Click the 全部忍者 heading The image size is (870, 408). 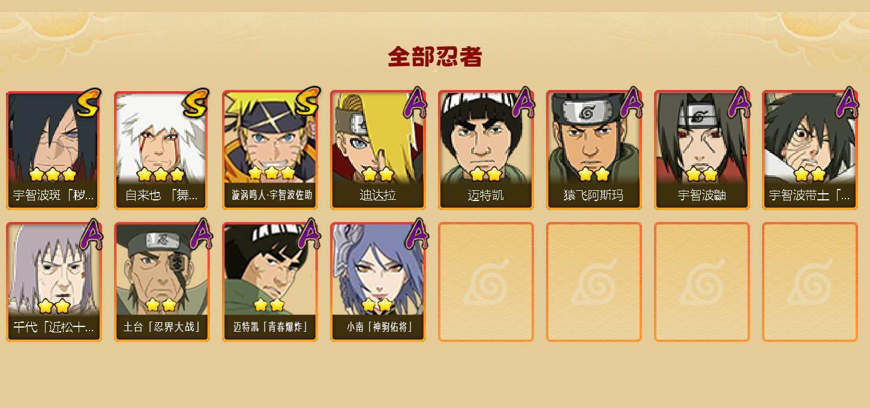[x=435, y=57]
